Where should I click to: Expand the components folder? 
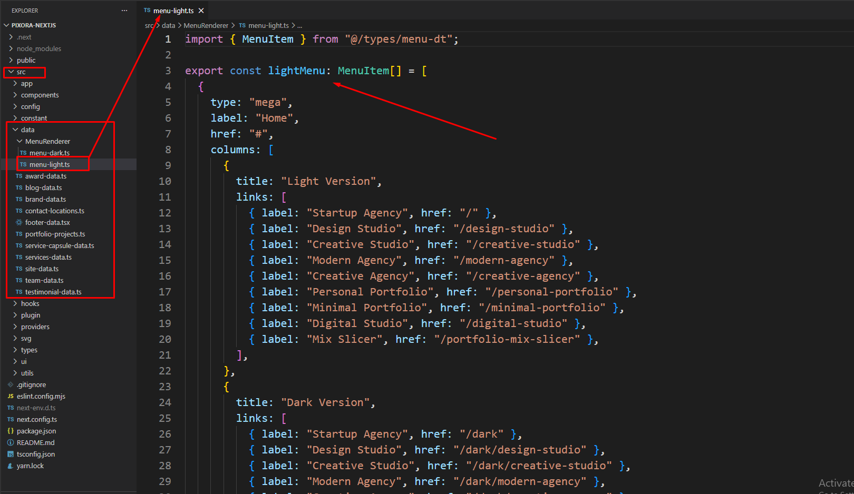tap(40, 95)
